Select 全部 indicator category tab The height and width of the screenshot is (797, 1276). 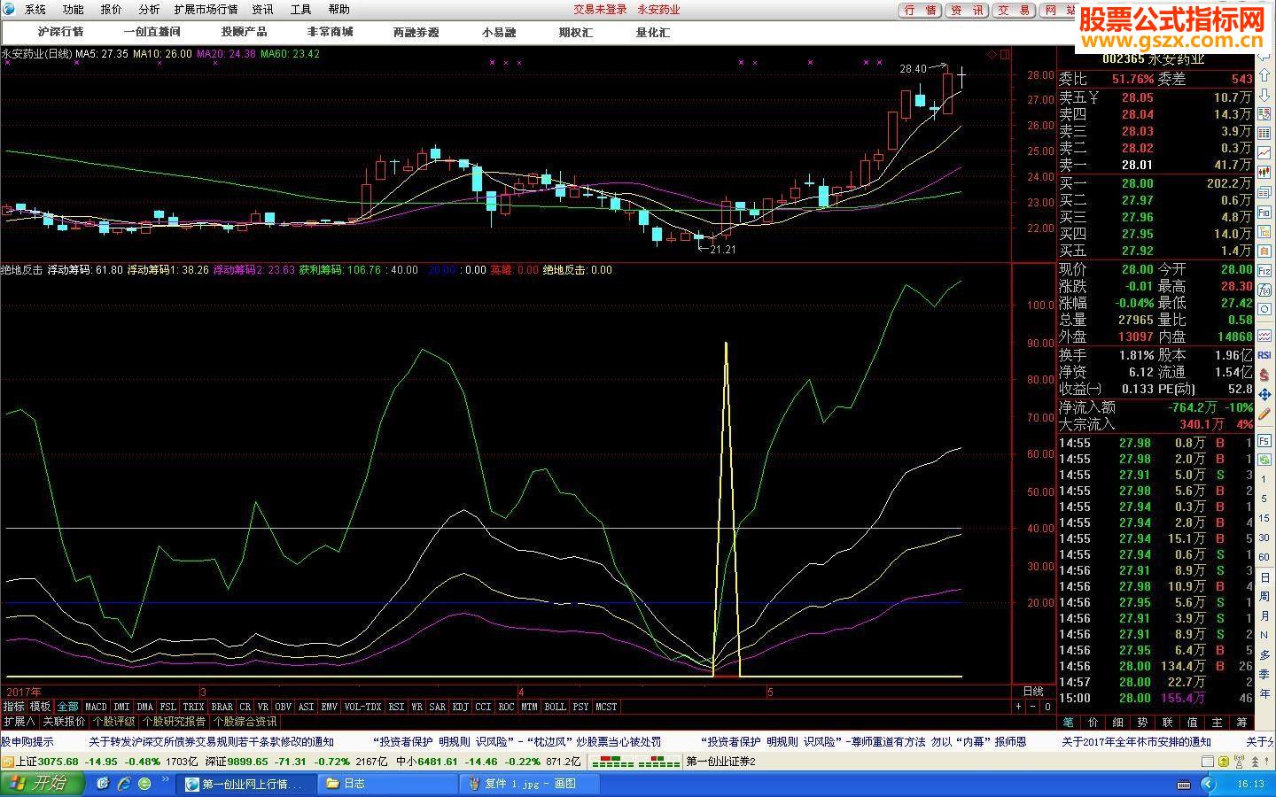pyautogui.click(x=67, y=707)
